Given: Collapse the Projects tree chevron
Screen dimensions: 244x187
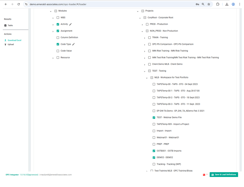Looking at the screenshot, I should pos(138,11).
